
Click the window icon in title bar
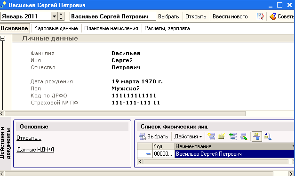point(3,5)
